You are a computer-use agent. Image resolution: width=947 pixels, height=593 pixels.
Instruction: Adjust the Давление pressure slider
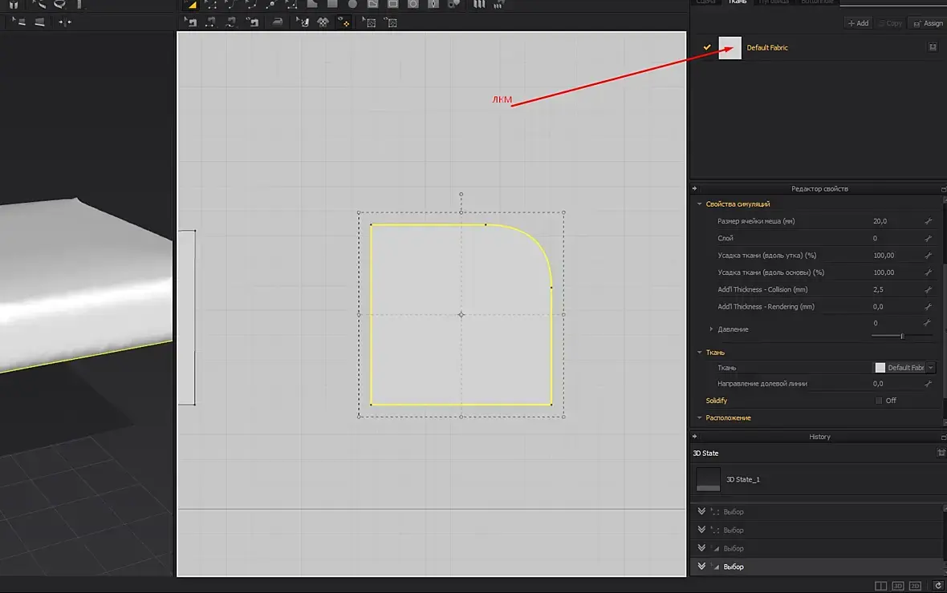tap(901, 336)
